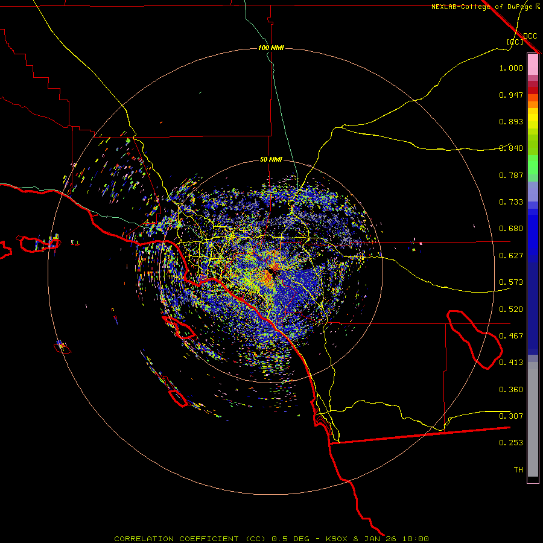Select the 0.520 scale value
The height and width of the screenshot is (543, 543).
coord(511,310)
